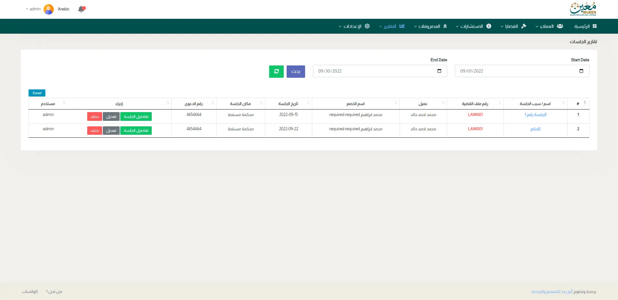
Task: Open Start Date calendar picker icon
Action: point(581,71)
